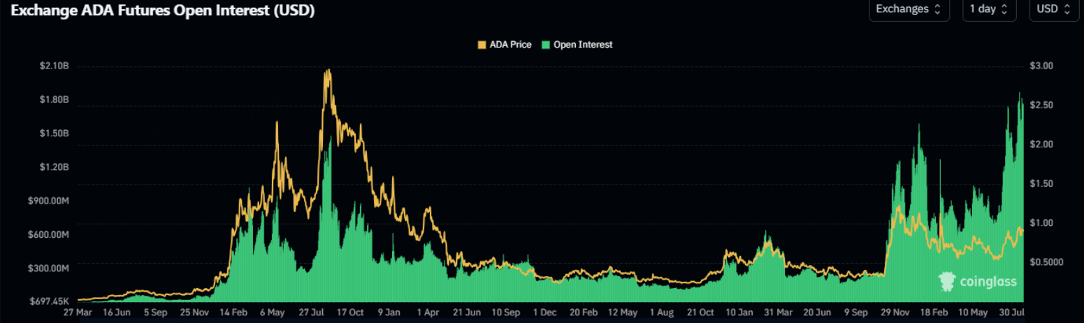Click the 17 Oct date label
The width and height of the screenshot is (1084, 323).
351,313
